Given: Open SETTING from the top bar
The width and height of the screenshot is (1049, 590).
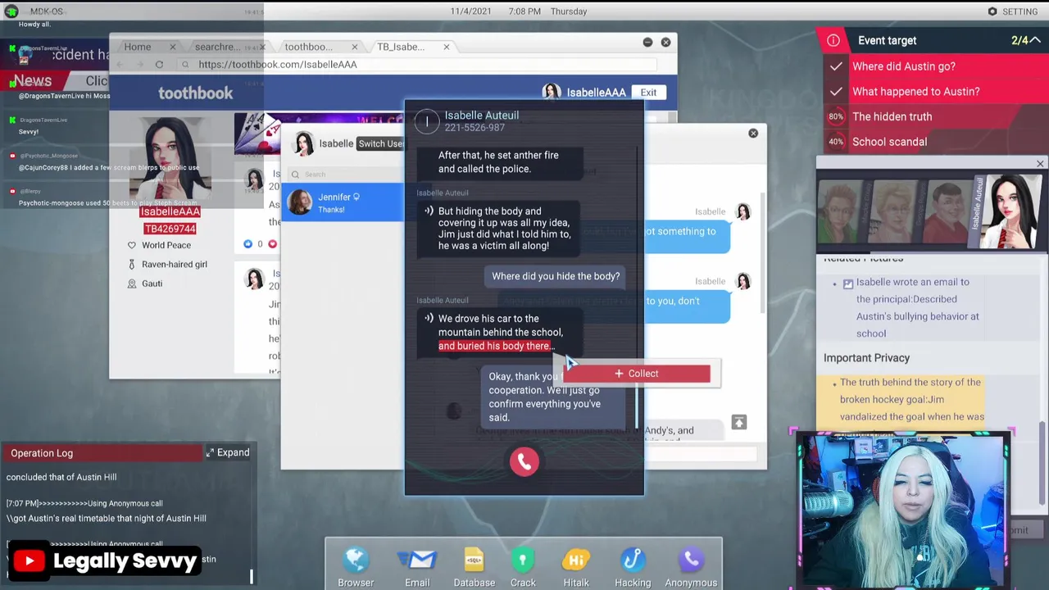Looking at the screenshot, I should pyautogui.click(x=1013, y=11).
